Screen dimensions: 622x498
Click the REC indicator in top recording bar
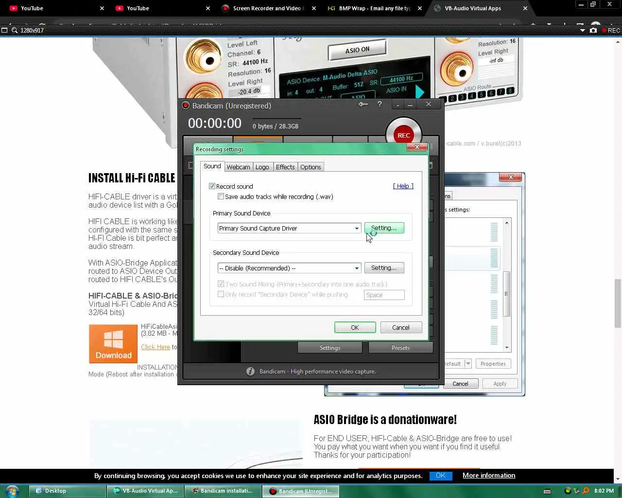[611, 30]
